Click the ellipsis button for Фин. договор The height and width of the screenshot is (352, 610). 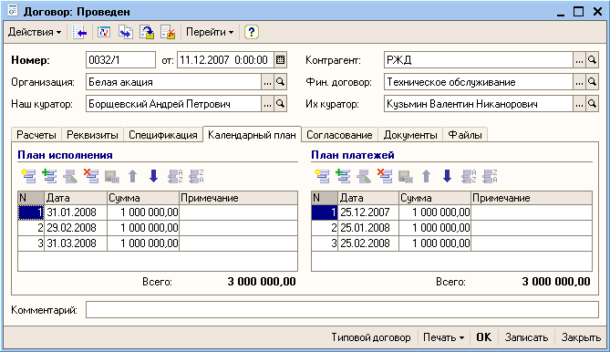tap(579, 82)
